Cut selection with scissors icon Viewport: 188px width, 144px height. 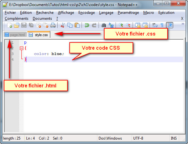pyautogui.click(x=62, y=25)
